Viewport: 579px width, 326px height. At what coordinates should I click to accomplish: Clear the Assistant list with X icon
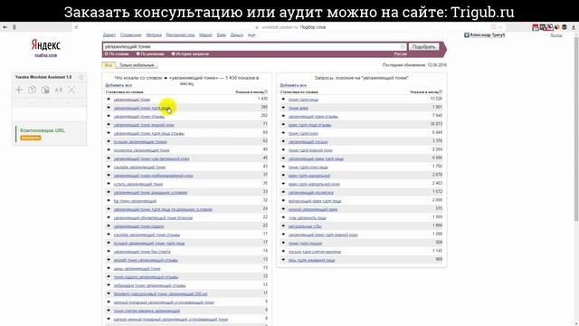(x=71, y=90)
